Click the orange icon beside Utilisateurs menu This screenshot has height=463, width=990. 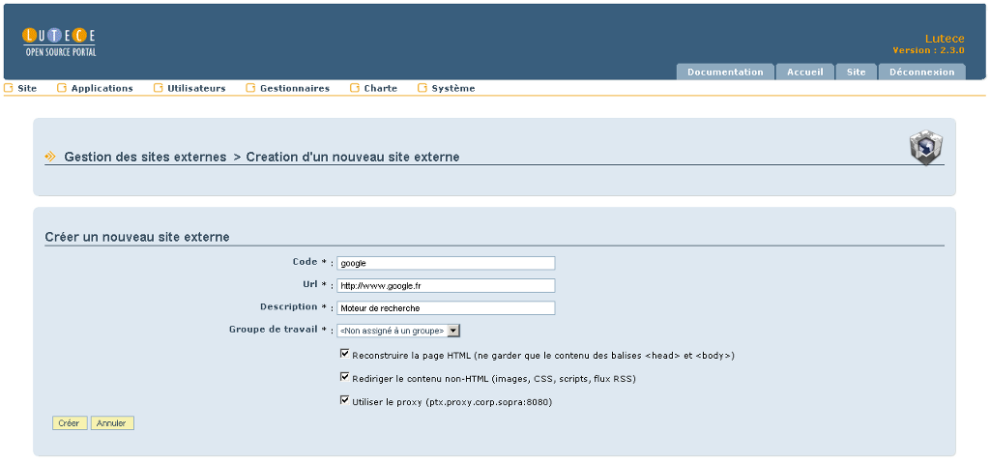pos(159,88)
